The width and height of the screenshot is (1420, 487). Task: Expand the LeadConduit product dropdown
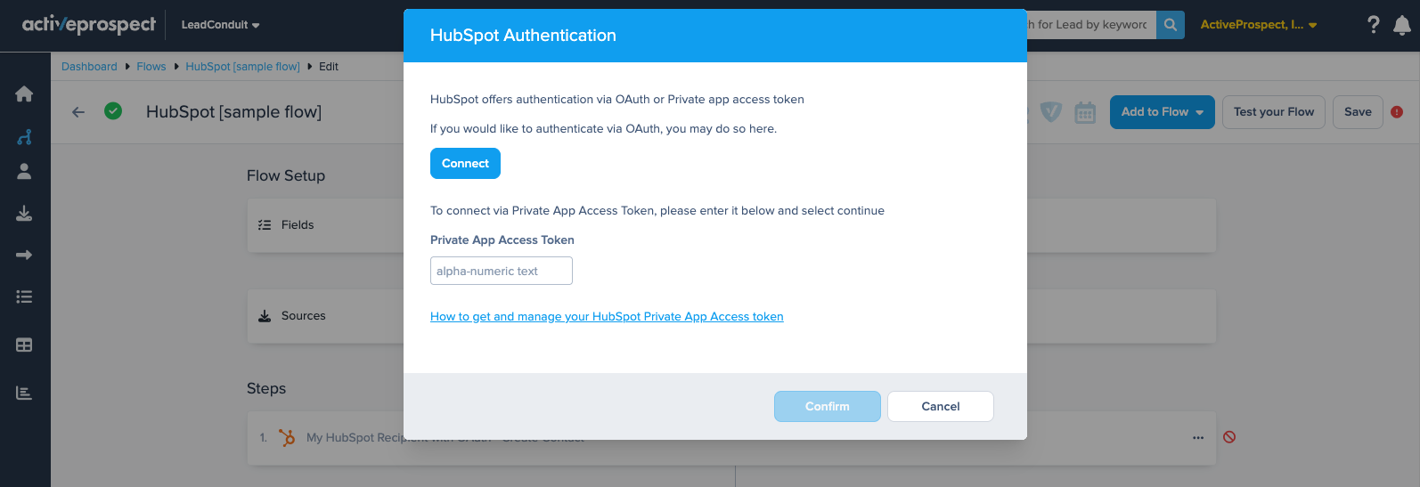coord(220,25)
